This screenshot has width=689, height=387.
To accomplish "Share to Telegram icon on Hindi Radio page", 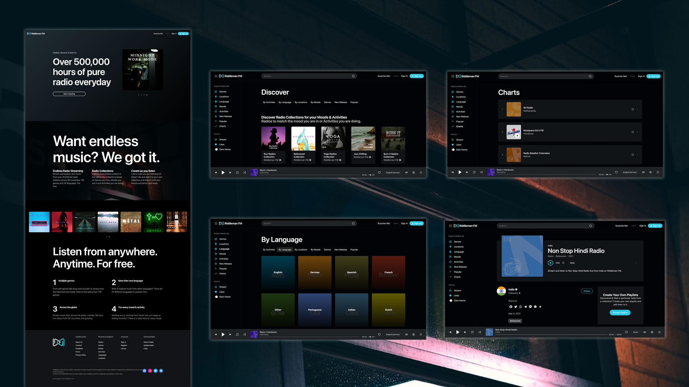I will (525, 307).
